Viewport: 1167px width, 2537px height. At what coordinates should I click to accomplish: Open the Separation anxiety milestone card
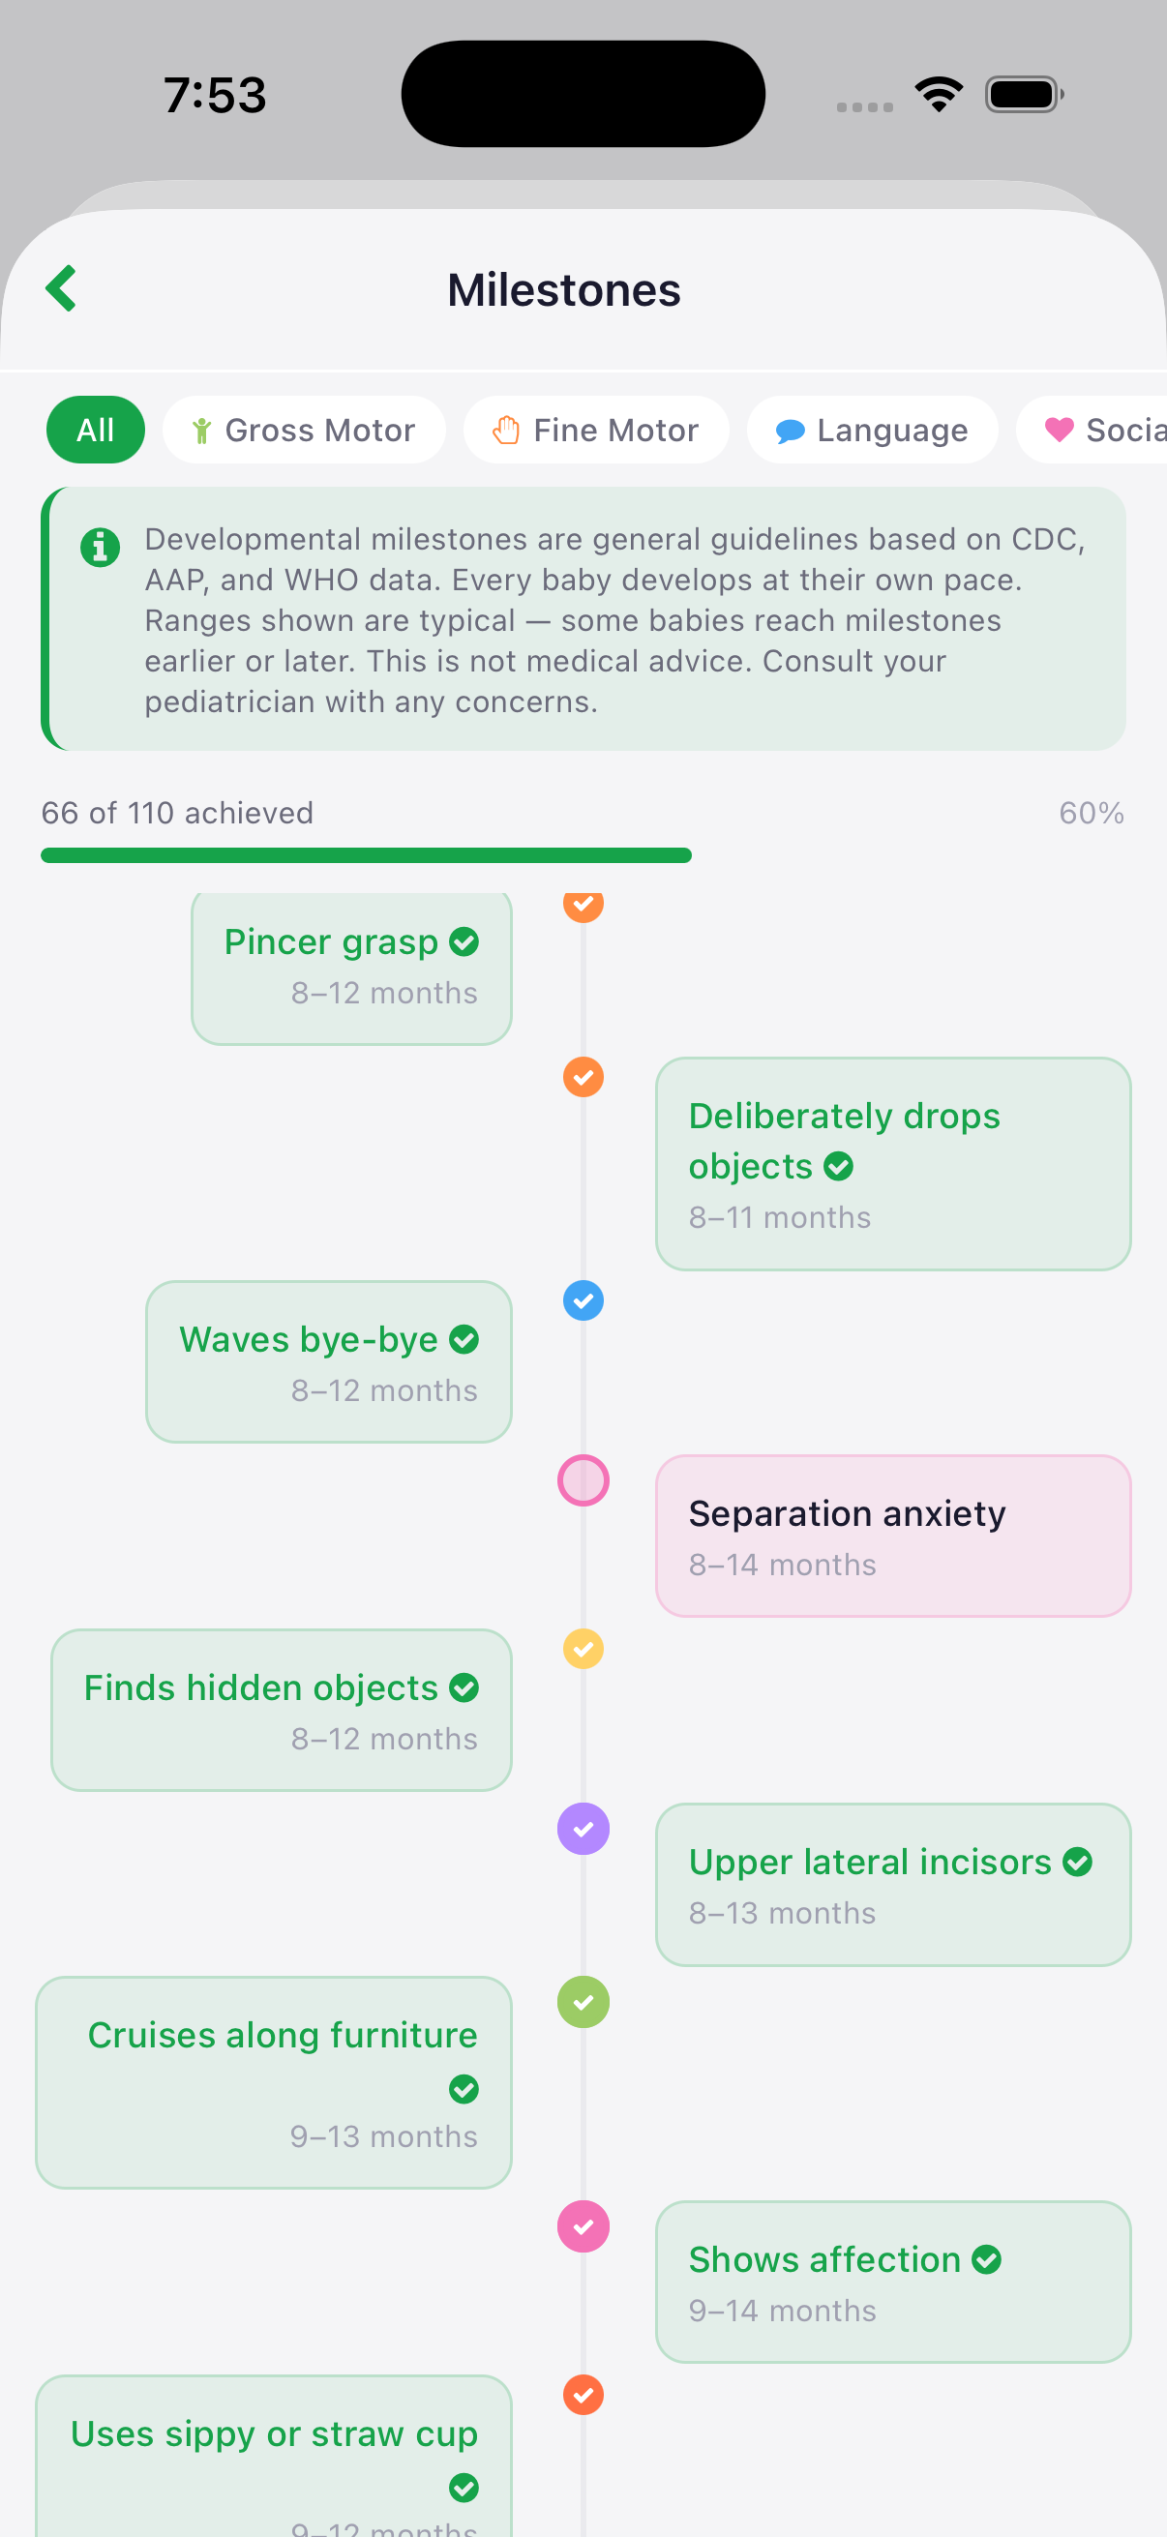[x=892, y=1536]
